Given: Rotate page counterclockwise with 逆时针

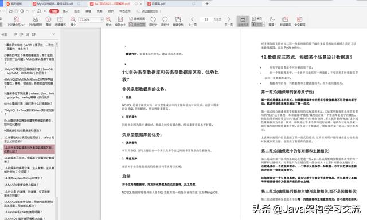Looking at the screenshot, I should (x=165, y=21).
